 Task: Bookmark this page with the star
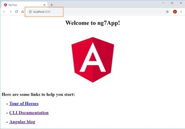[x=167, y=12]
